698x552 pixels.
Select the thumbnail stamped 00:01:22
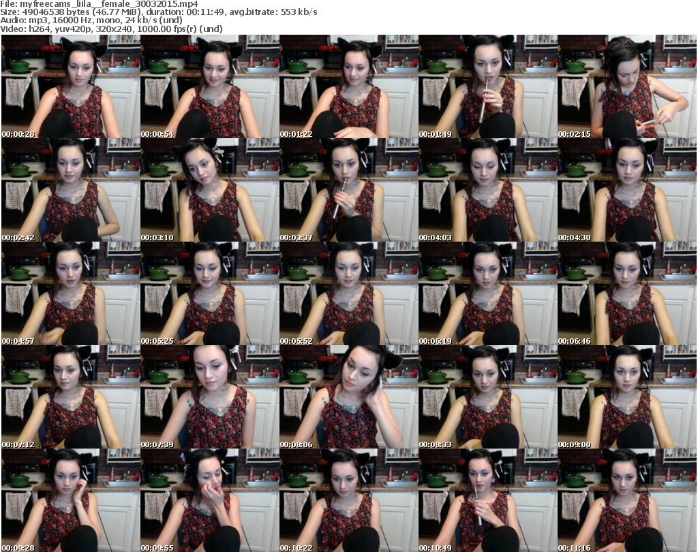pyautogui.click(x=348, y=86)
